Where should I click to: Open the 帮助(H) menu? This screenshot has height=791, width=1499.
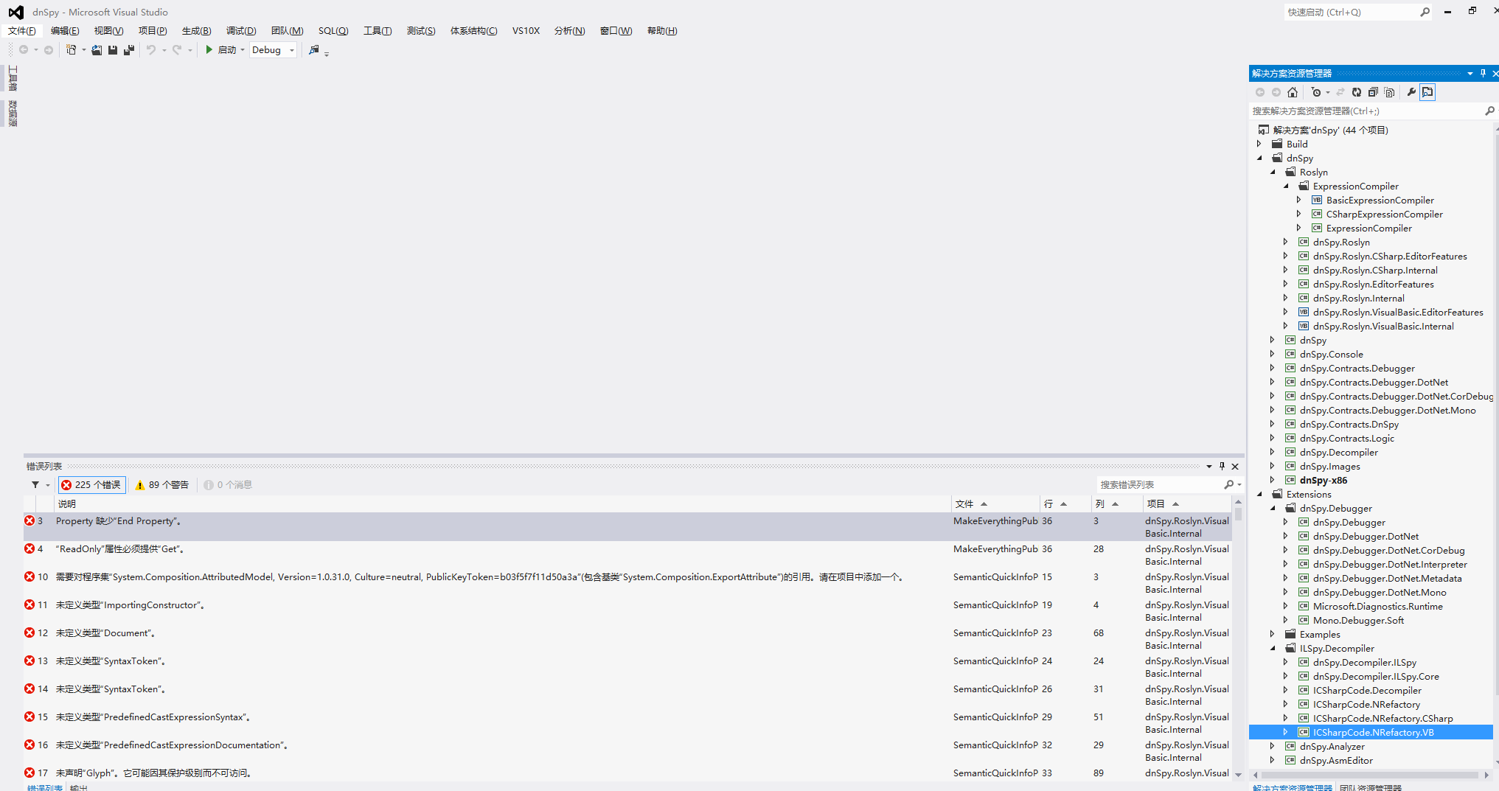662,30
